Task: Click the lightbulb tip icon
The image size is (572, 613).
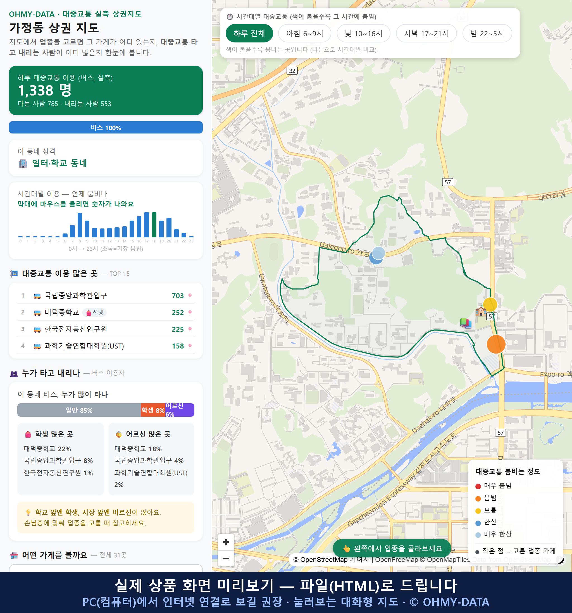Action: pyautogui.click(x=28, y=512)
